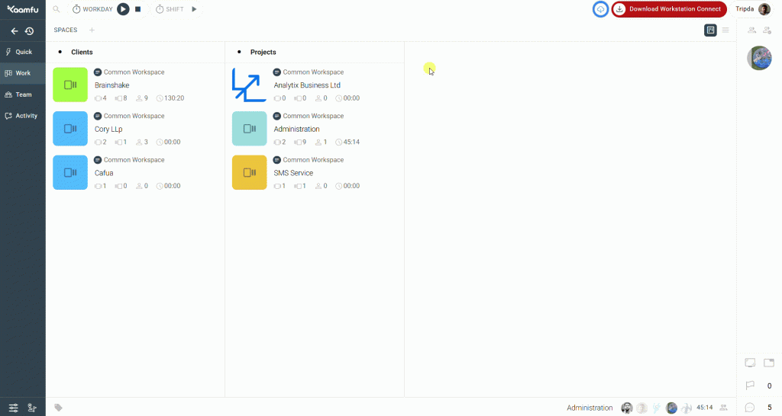This screenshot has height=416, width=782.
Task: Add a new space with plus icon
Action: (92, 30)
